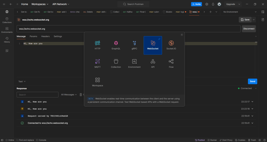
Task: Clear messages with trash icon
Action: click(81, 94)
